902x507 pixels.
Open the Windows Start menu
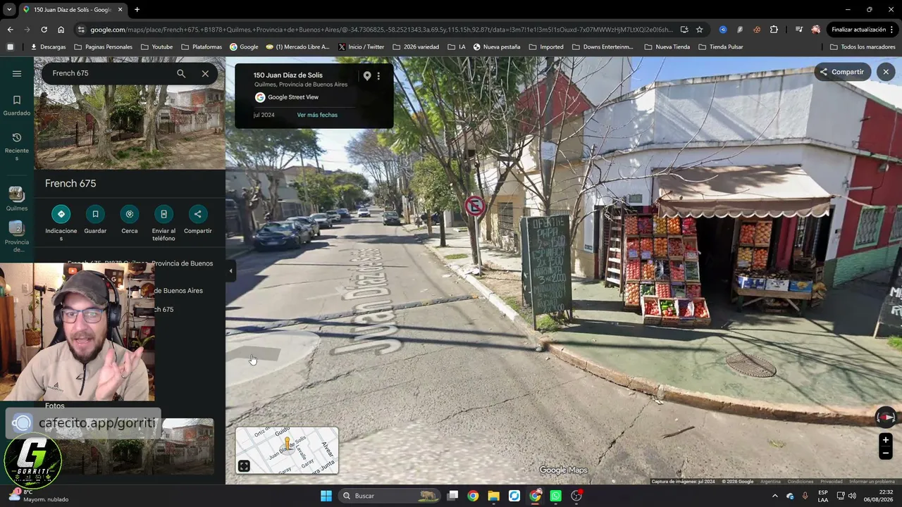[x=326, y=496]
